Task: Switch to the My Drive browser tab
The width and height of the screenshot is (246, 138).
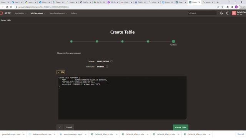Action: click(x=99, y=2)
